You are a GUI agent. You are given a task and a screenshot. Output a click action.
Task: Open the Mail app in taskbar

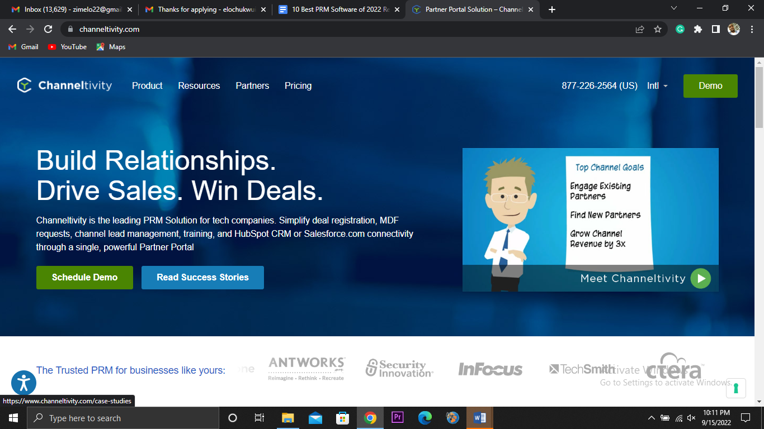[315, 418]
